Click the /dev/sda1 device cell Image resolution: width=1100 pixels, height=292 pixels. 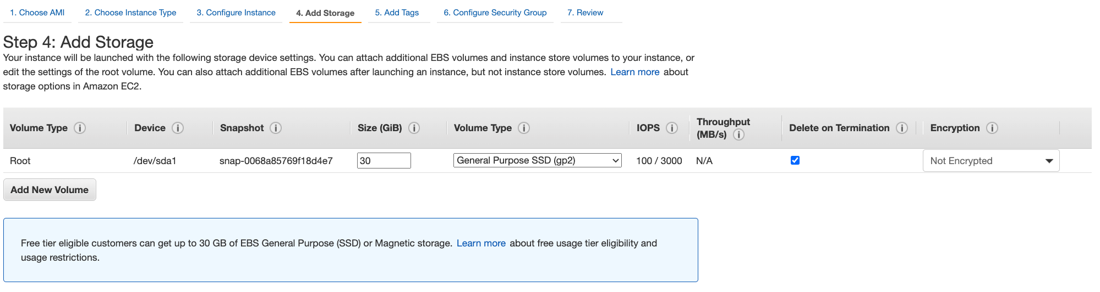click(x=155, y=161)
